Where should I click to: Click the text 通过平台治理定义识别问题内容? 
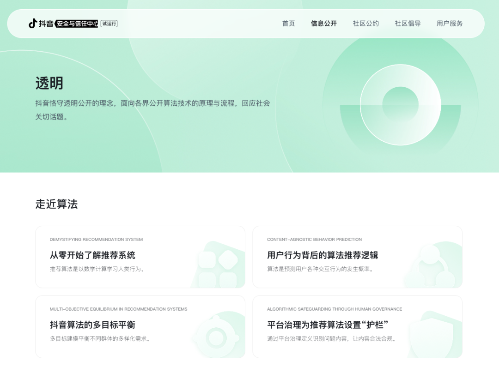(307, 339)
